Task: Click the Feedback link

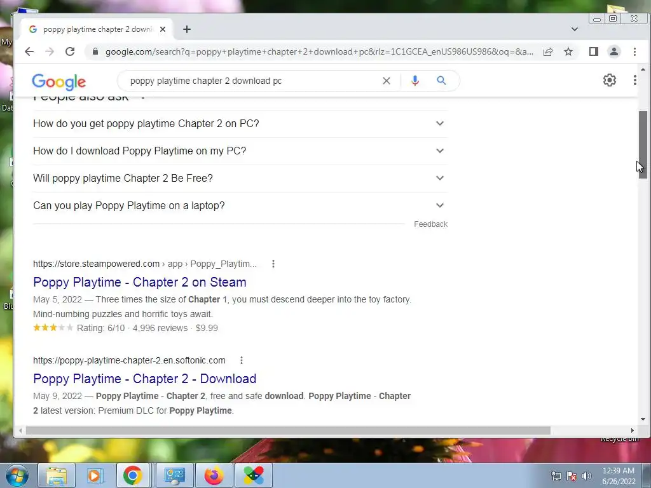Action: 430,224
